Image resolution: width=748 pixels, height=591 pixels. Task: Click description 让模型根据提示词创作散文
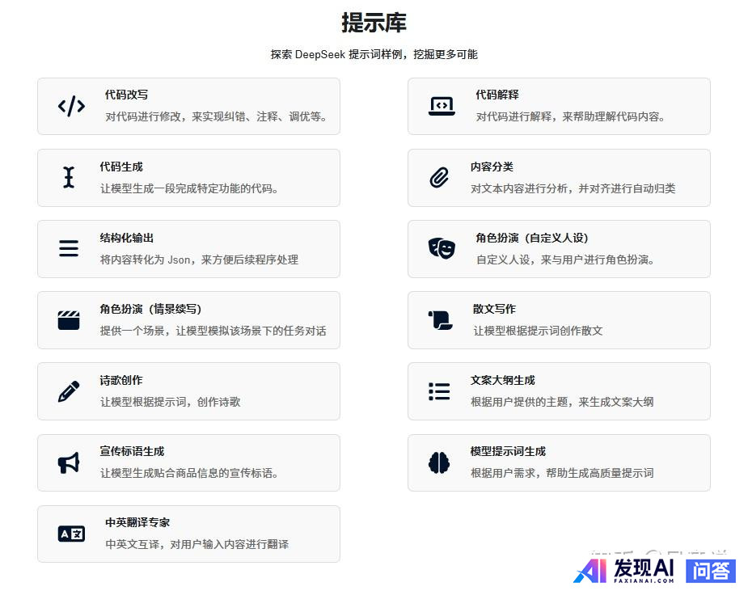tap(538, 331)
